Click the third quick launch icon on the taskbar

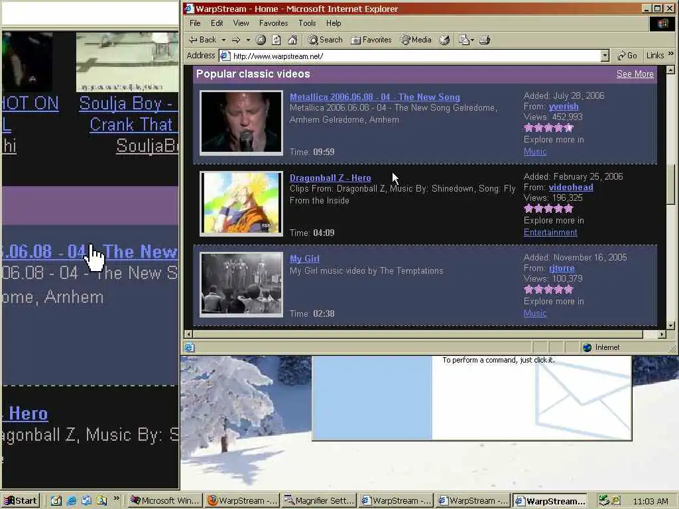tap(87, 501)
